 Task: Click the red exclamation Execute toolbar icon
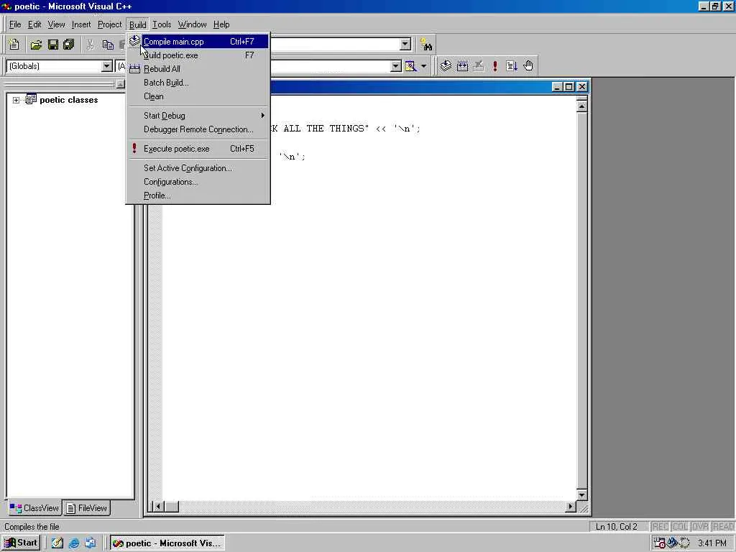coord(494,66)
